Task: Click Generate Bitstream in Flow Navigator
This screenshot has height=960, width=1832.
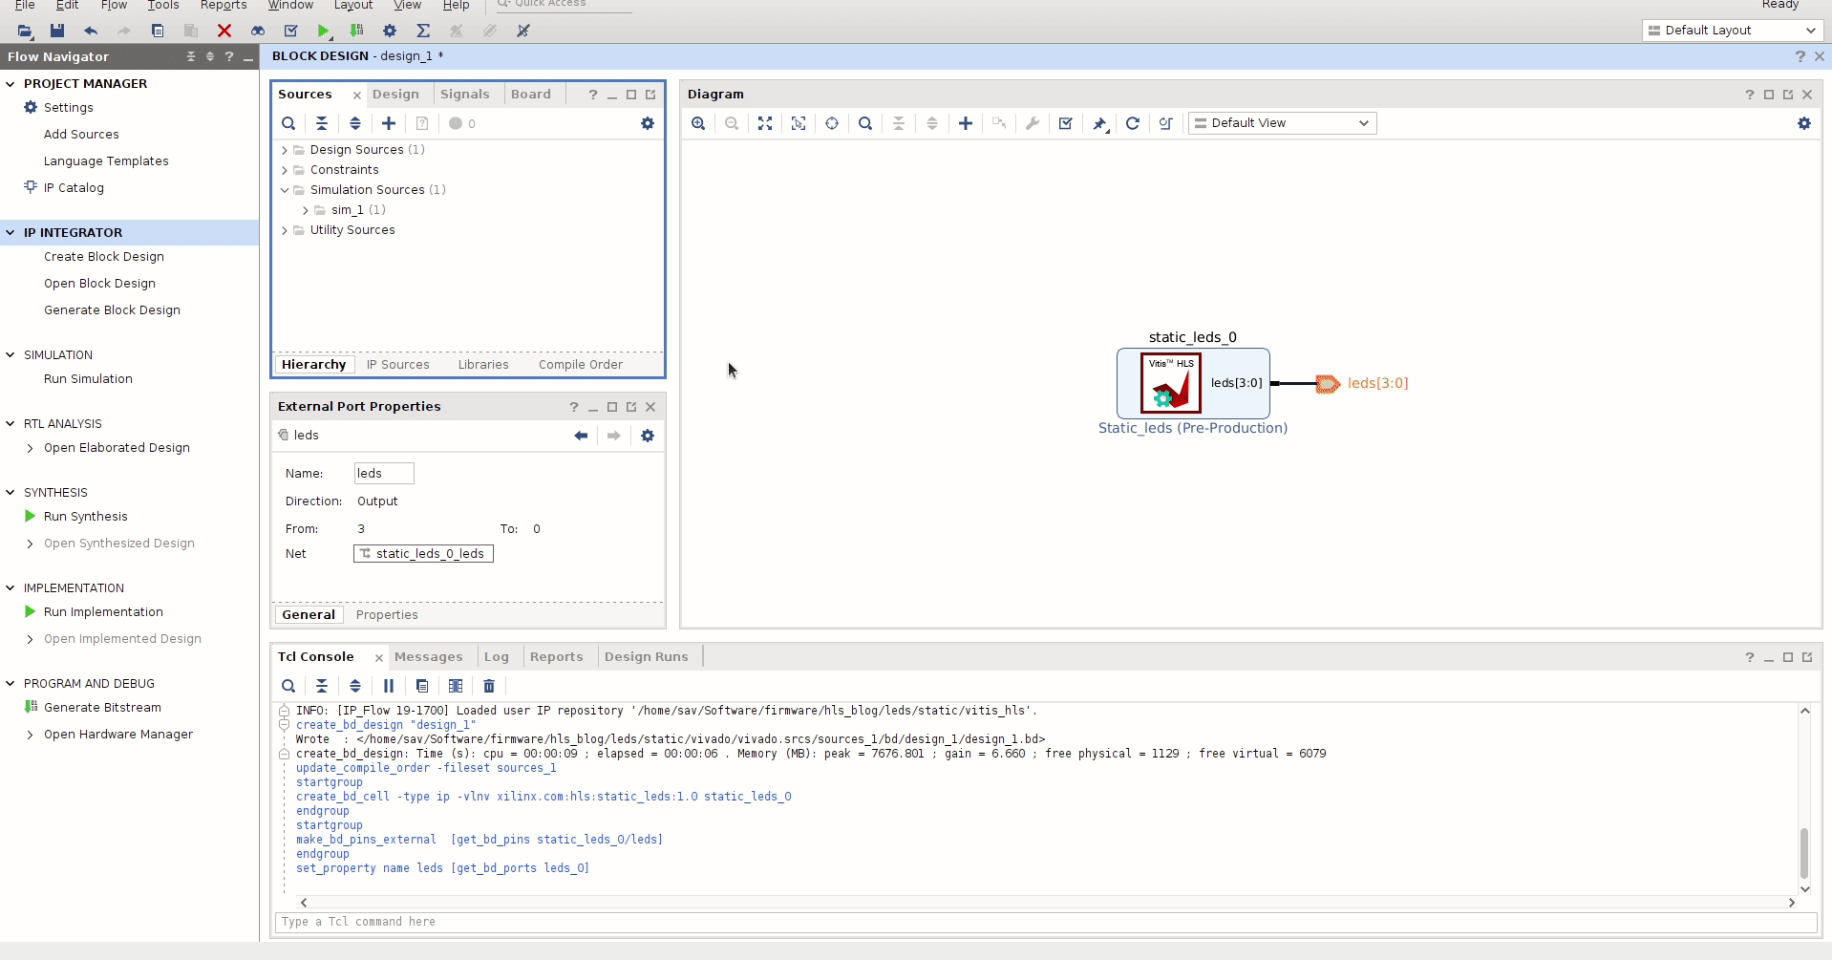Action: [x=102, y=708]
